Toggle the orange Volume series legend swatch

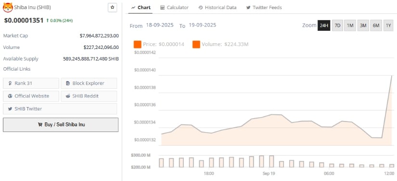pos(196,45)
